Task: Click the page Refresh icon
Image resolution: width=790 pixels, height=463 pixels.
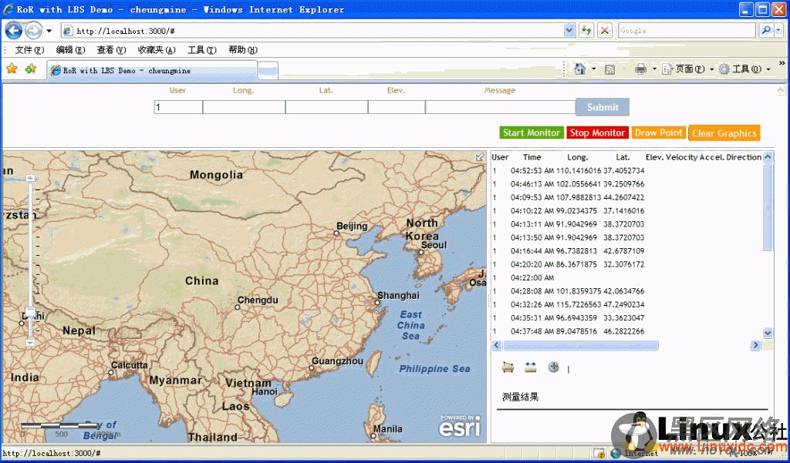Action: pyautogui.click(x=586, y=31)
